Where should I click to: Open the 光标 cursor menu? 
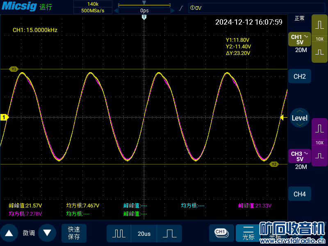coord(248,233)
